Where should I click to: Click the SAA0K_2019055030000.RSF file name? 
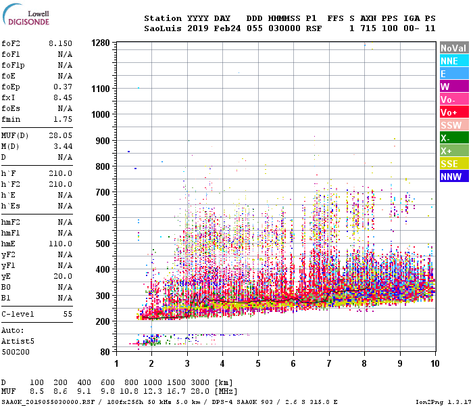48,402
